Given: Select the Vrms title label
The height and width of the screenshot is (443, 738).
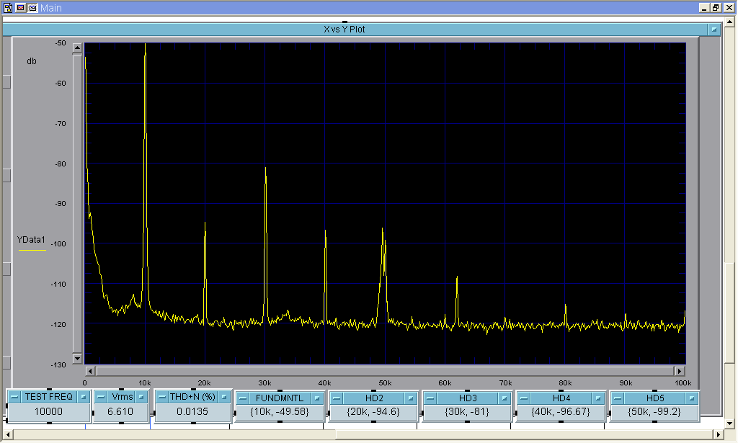Looking at the screenshot, I should click(x=121, y=397).
